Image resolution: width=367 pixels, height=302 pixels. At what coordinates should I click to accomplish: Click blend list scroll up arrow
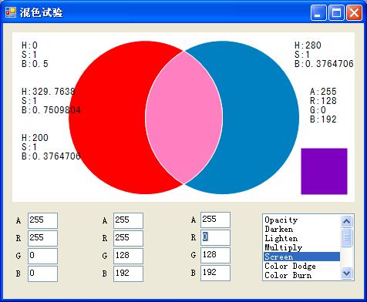(x=346, y=221)
